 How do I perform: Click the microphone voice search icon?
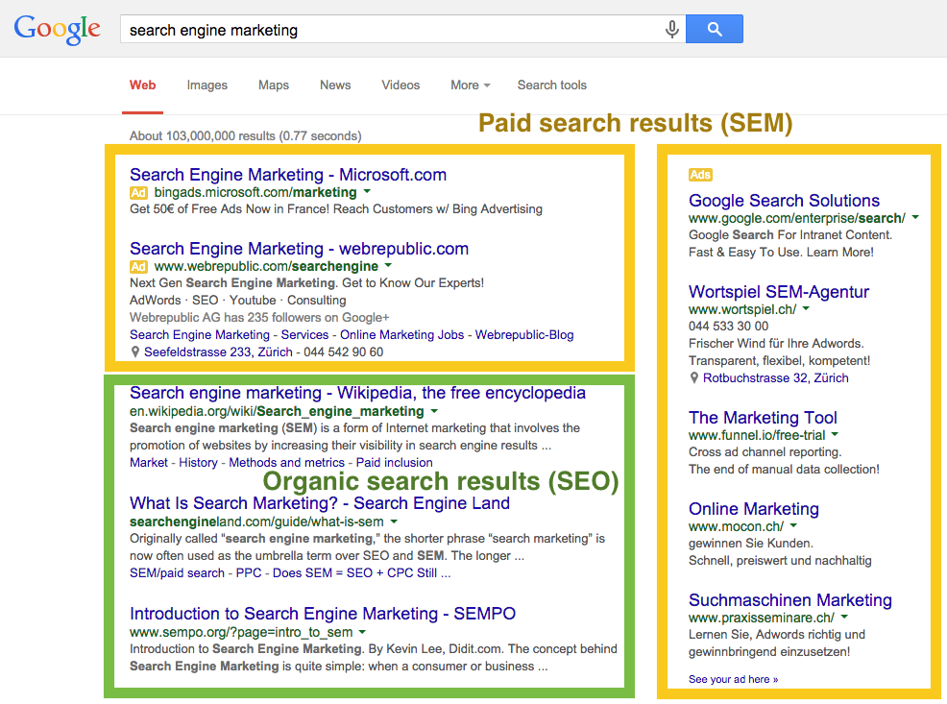click(671, 29)
